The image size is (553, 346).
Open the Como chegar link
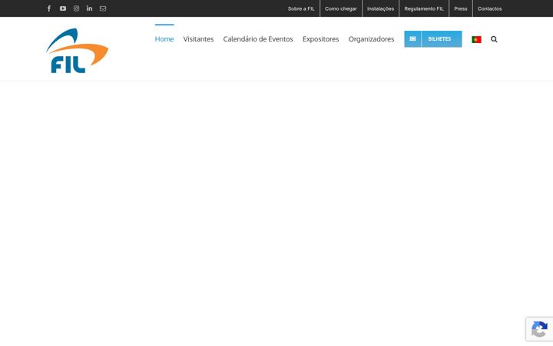point(341,8)
